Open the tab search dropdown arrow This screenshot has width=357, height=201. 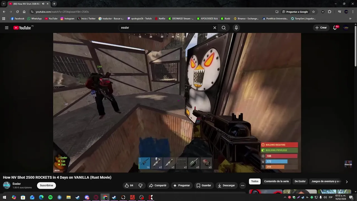(x=4, y=4)
